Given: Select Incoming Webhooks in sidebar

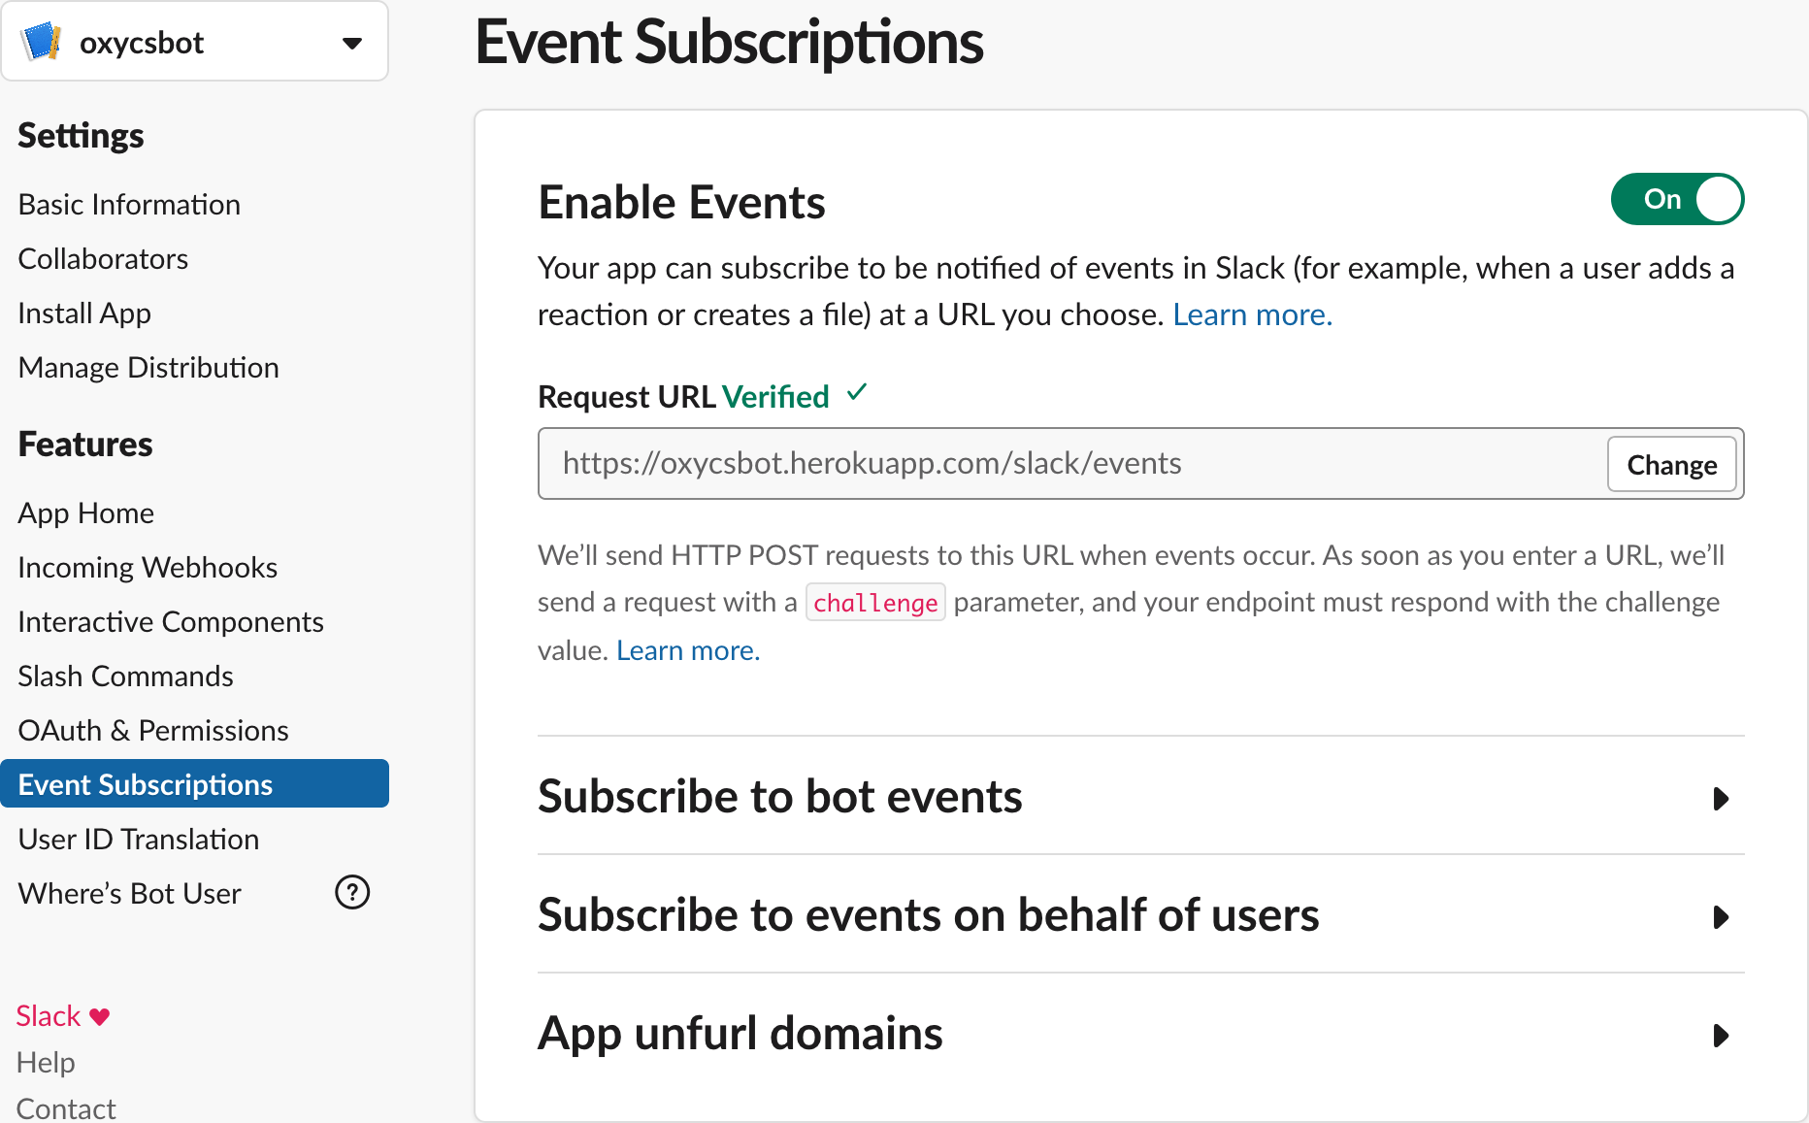Looking at the screenshot, I should coord(148,568).
